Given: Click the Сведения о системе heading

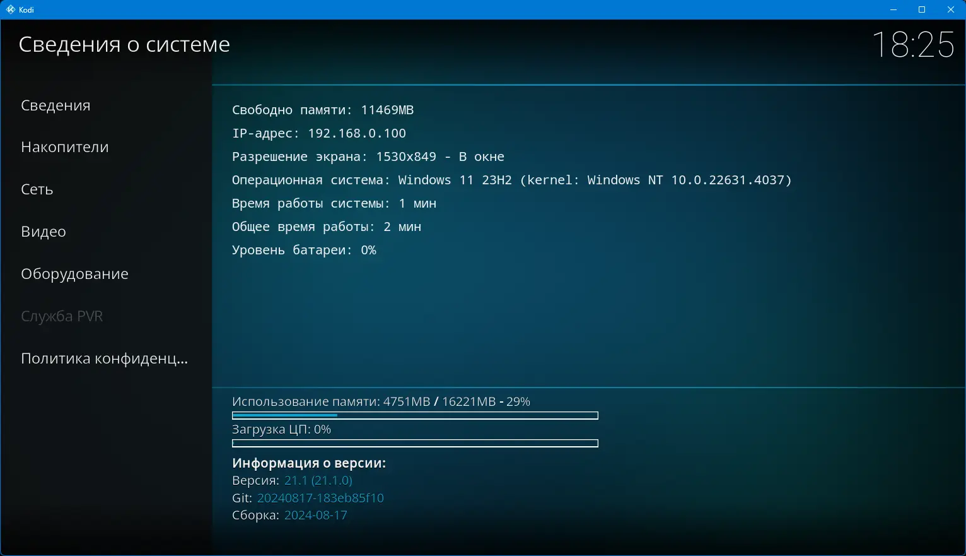Looking at the screenshot, I should 124,44.
